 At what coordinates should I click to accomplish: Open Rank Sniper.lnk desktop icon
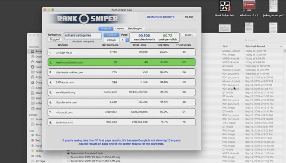[225, 9]
